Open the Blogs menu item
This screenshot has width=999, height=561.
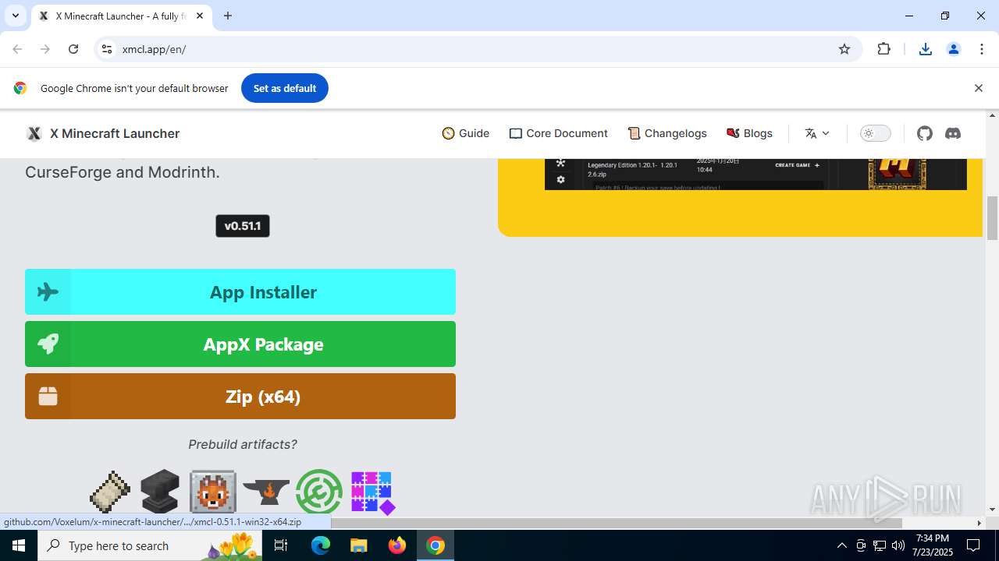(749, 133)
